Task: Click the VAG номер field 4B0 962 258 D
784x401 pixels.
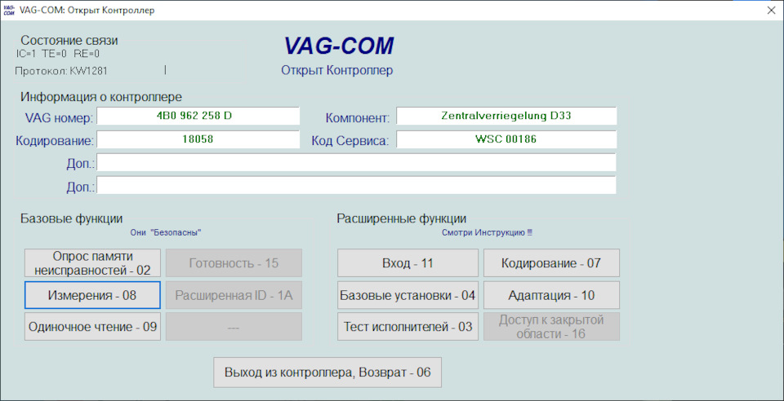Action: (x=198, y=116)
